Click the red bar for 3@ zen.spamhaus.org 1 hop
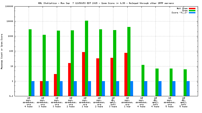The width and height of the screenshot is (202, 113). point(126,75)
